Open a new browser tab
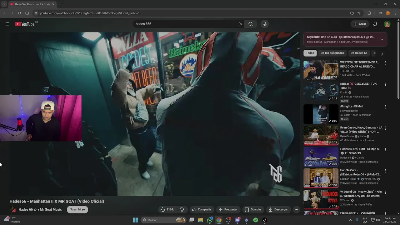The image size is (400, 225). pos(61,4)
